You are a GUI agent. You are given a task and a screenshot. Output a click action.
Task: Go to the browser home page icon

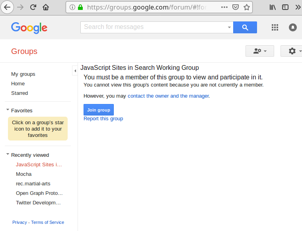coord(46,7)
